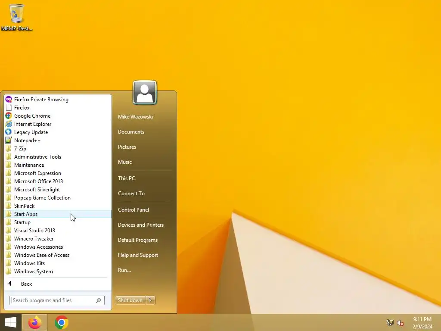Open the Startup folder entry

(x=58, y=222)
